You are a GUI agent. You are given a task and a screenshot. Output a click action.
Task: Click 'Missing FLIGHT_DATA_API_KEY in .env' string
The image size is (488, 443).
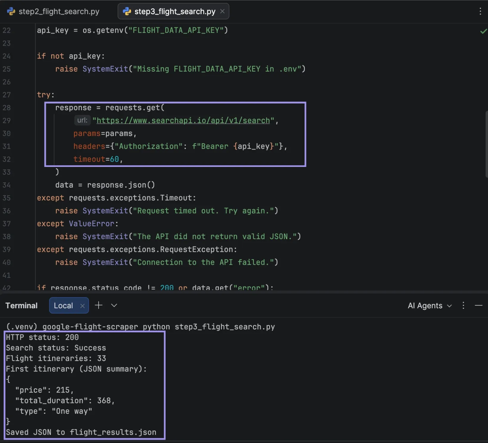coord(217,69)
